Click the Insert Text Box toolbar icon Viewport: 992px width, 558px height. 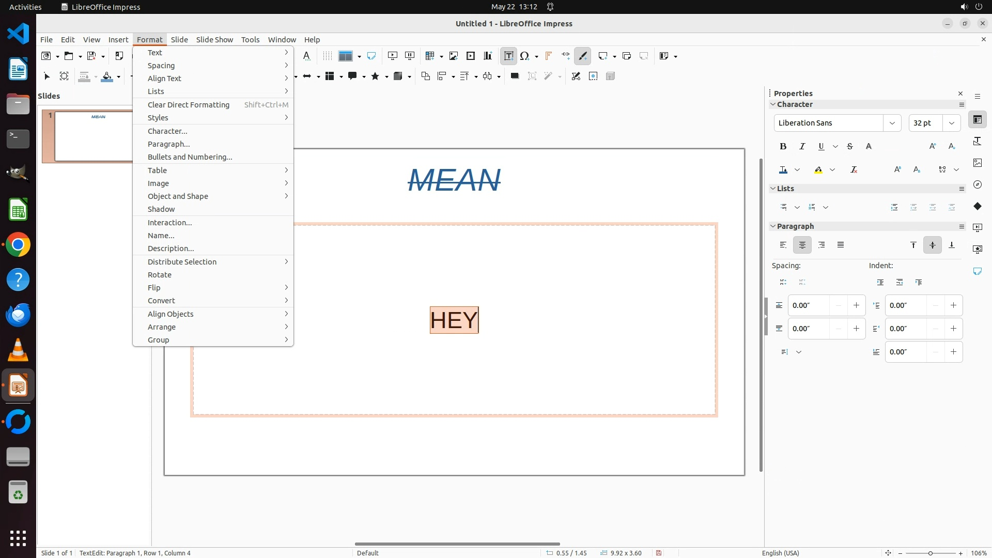pyautogui.click(x=508, y=56)
